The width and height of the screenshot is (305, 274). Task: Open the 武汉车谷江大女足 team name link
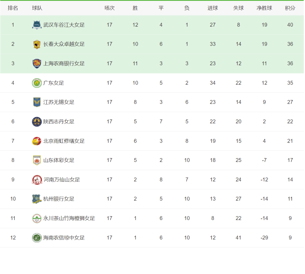pos(64,25)
